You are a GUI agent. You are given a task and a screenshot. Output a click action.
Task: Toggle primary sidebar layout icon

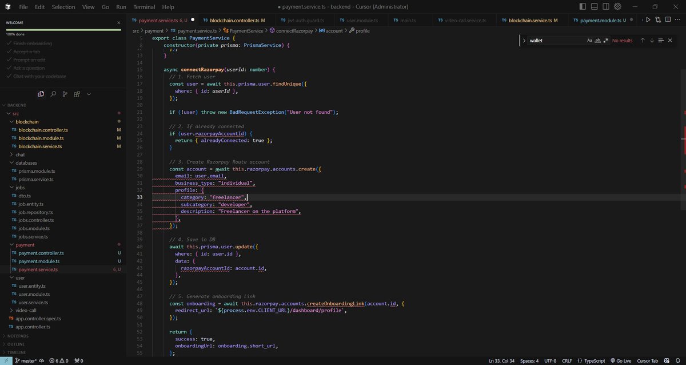click(583, 7)
